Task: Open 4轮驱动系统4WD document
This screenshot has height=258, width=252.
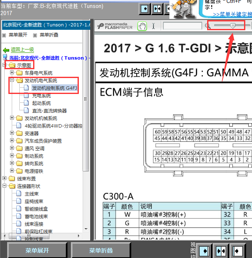Action: 53,126
